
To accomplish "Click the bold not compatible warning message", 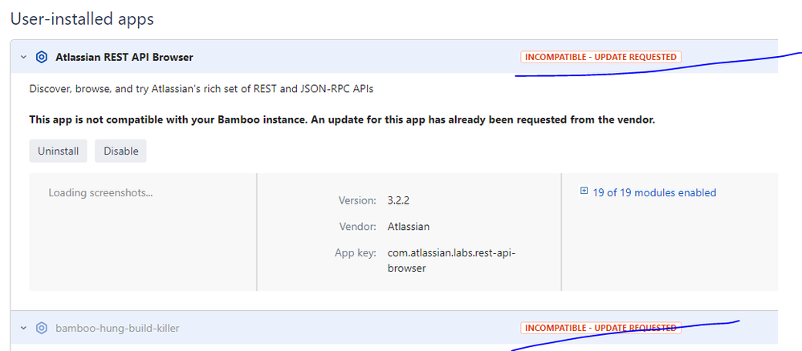I will coord(342,120).
